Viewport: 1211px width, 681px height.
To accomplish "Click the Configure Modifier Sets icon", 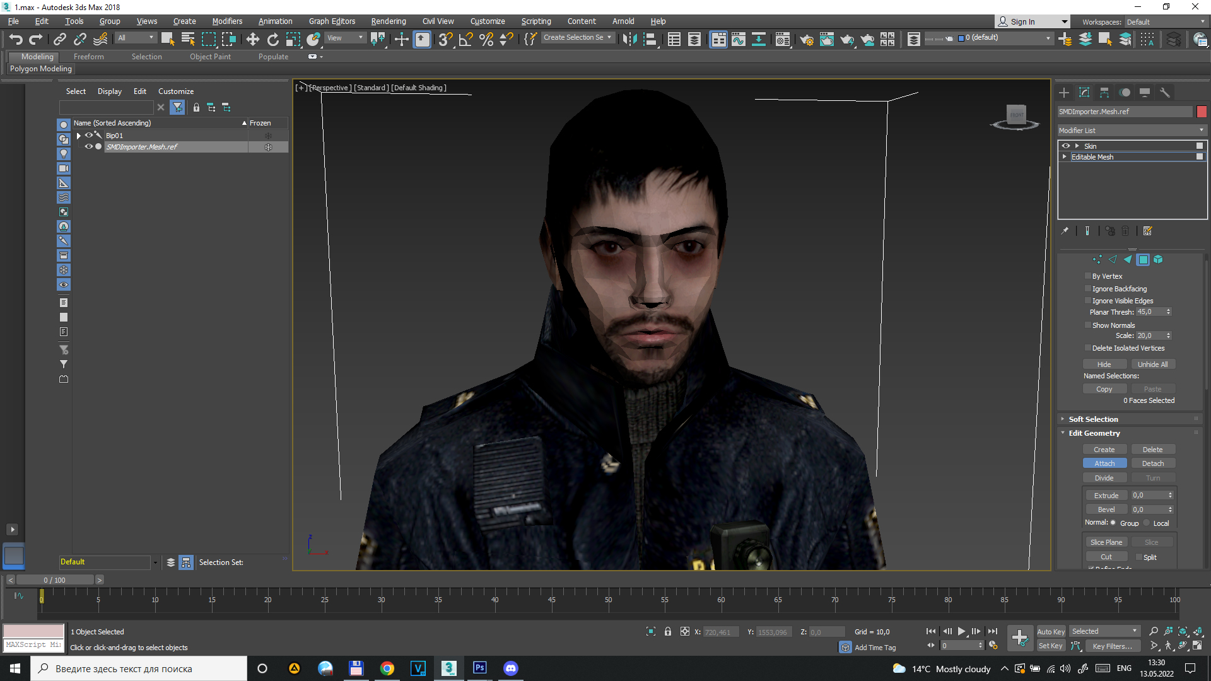I will pyautogui.click(x=1148, y=231).
